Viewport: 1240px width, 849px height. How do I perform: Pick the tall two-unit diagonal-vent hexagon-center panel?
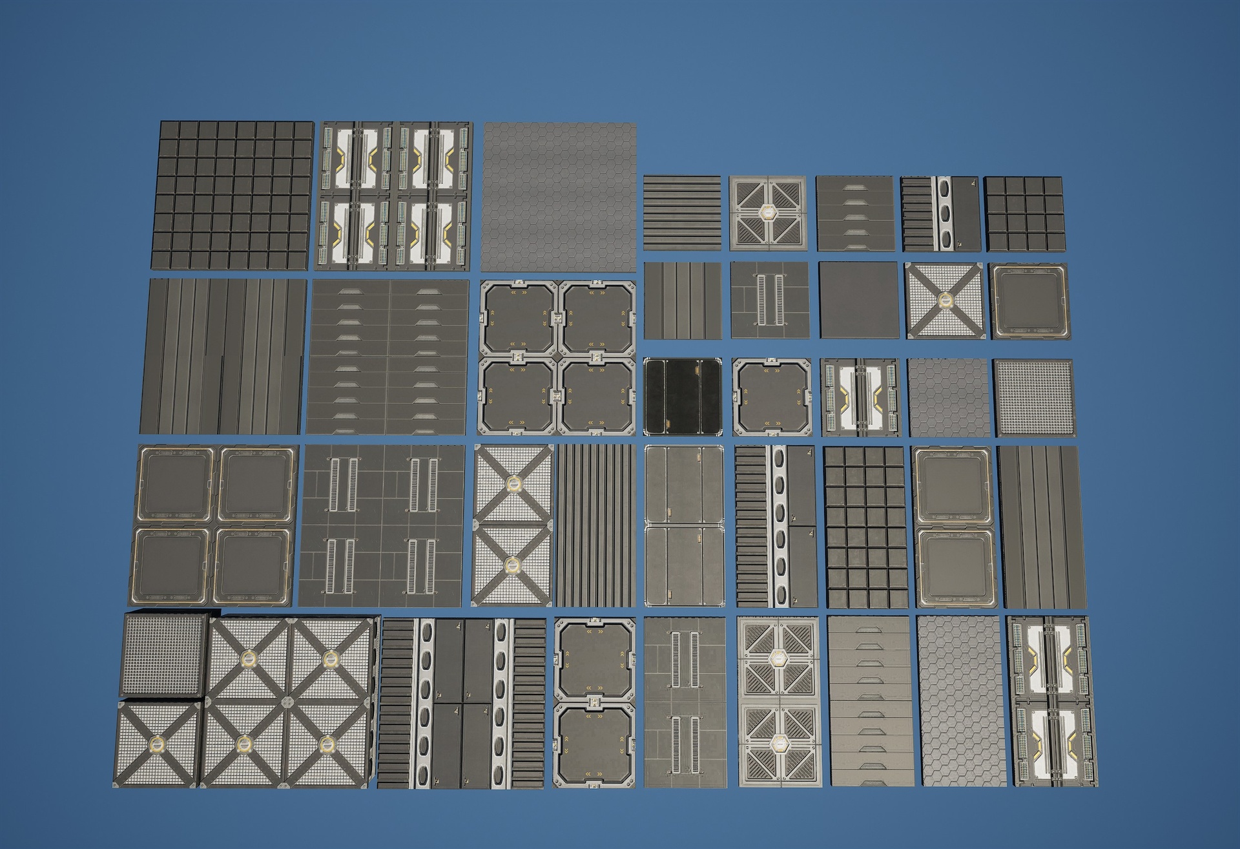pos(781,702)
